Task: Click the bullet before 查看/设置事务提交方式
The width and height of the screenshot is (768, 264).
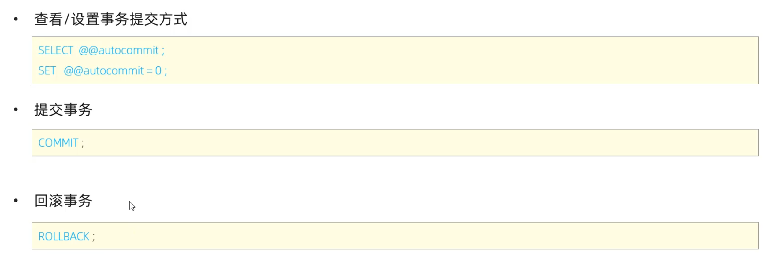Action: click(16, 19)
